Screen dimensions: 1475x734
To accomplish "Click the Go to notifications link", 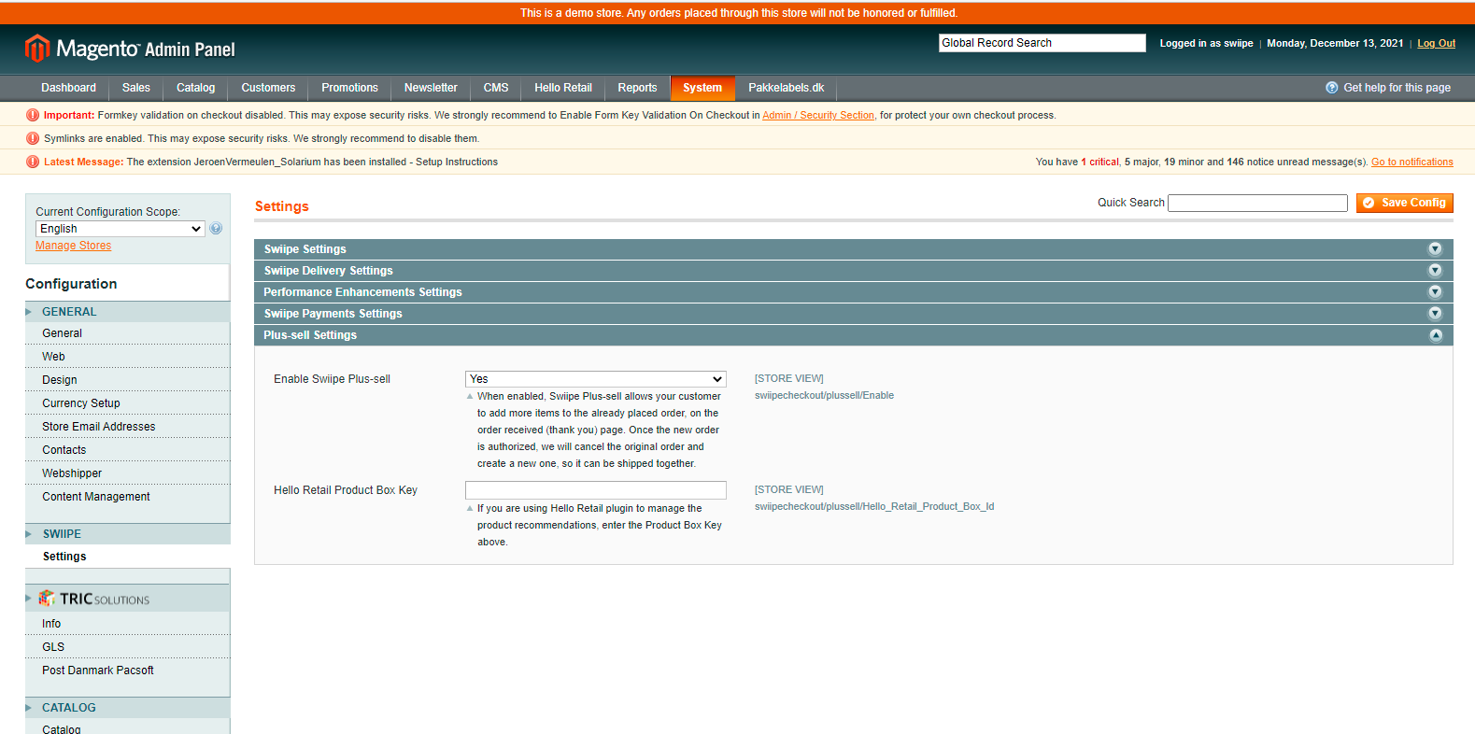I will point(1411,162).
